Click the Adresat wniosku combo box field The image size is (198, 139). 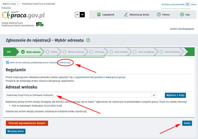tap(81, 95)
